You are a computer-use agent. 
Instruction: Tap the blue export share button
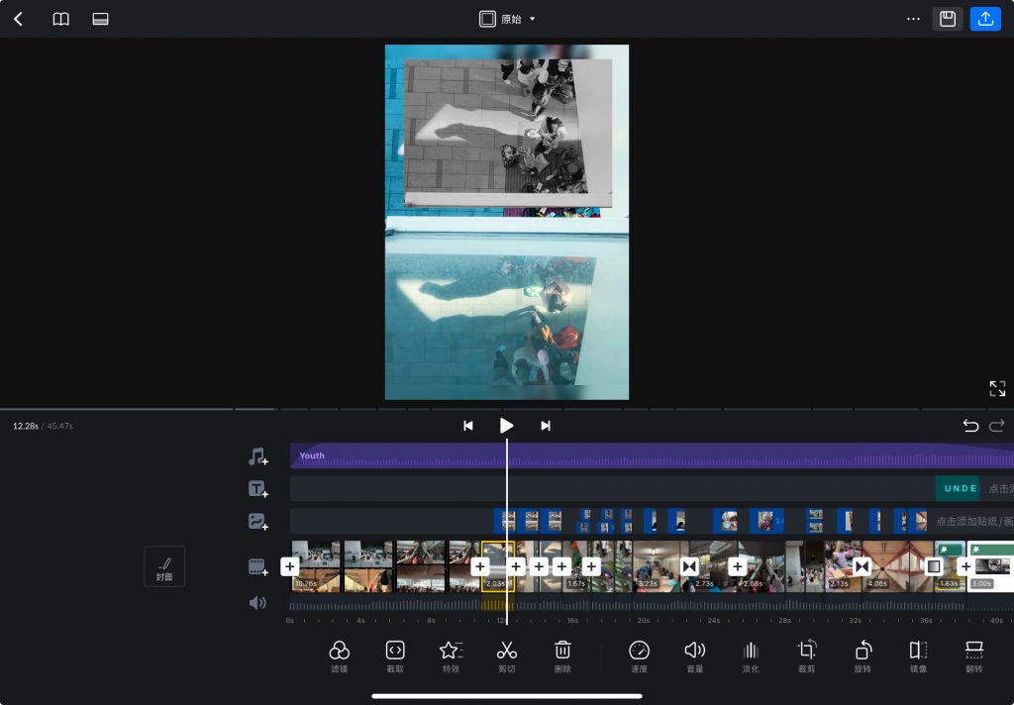point(985,19)
